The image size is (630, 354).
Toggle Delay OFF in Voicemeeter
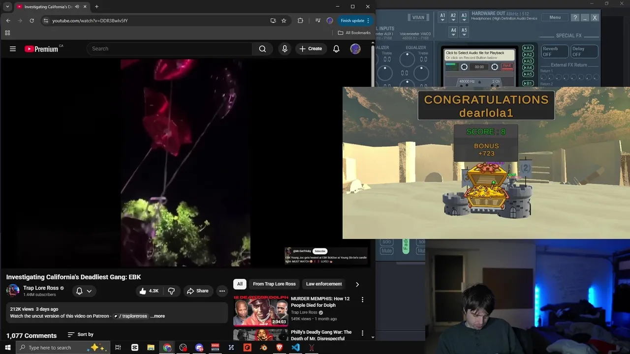(x=584, y=52)
